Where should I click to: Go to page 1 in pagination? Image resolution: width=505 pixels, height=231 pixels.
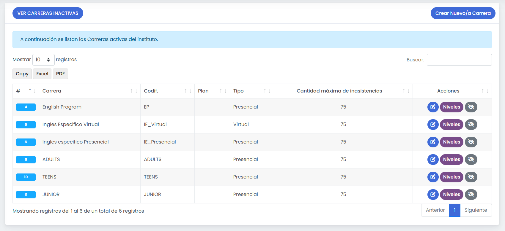pyautogui.click(x=454, y=210)
